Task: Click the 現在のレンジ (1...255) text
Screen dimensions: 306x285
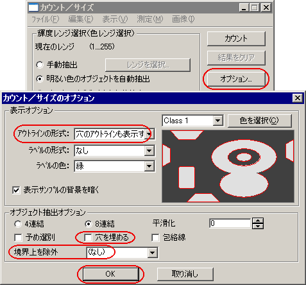Action: pyautogui.click(x=75, y=46)
